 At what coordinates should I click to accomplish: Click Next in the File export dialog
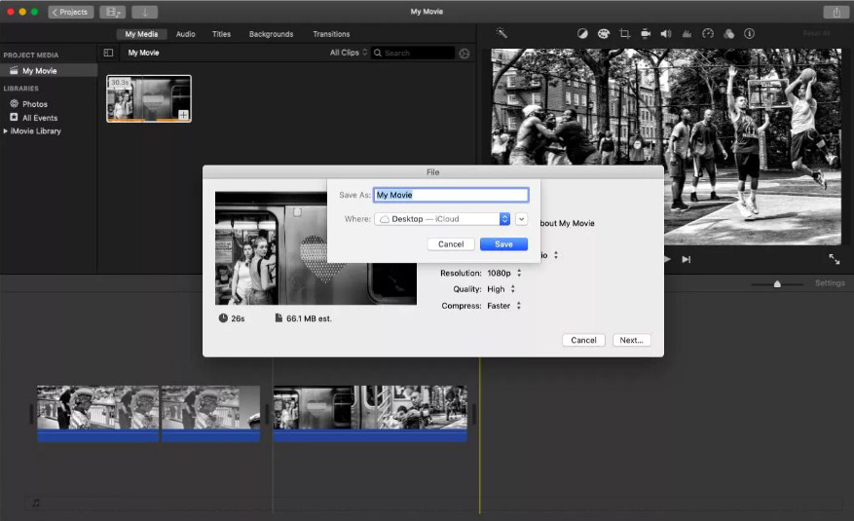632,340
